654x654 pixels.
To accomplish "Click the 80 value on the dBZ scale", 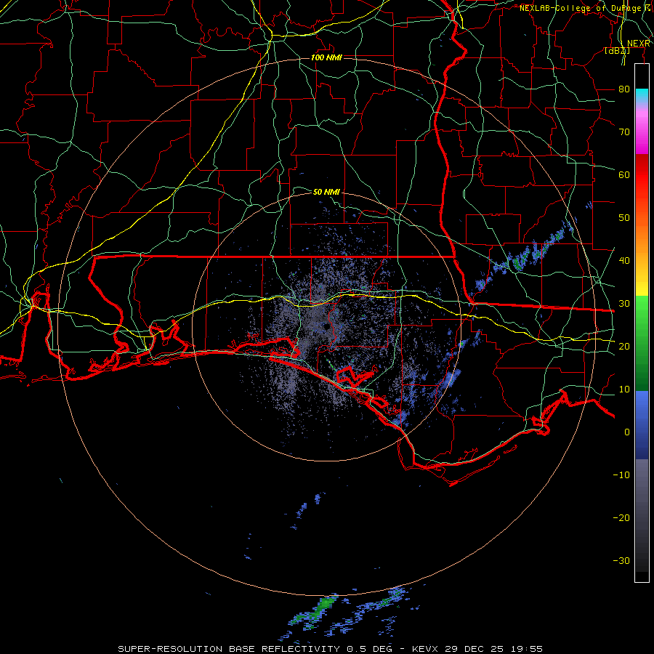I will click(624, 89).
